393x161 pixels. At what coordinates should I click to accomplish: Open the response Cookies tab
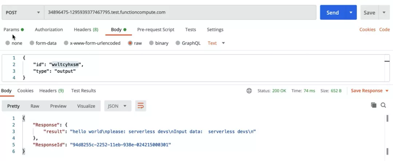coord(25,91)
